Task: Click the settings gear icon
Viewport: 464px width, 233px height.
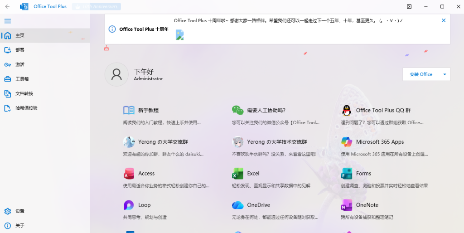Action: click(x=8, y=211)
